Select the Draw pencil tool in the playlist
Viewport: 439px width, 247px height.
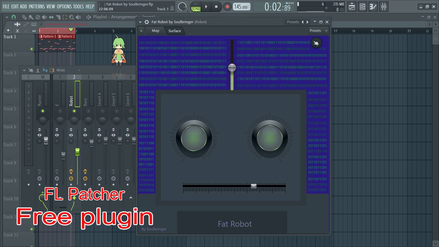tap(24, 17)
